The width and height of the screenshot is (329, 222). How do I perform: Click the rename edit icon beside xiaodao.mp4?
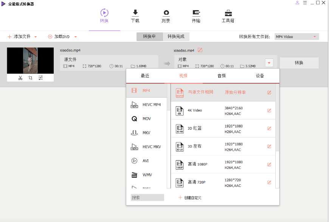(x=200, y=50)
